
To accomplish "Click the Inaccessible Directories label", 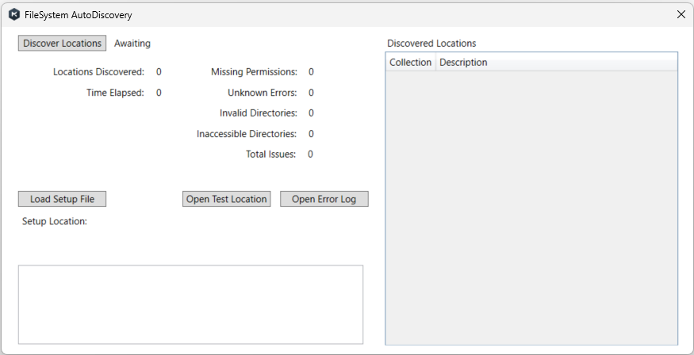I will click(247, 134).
